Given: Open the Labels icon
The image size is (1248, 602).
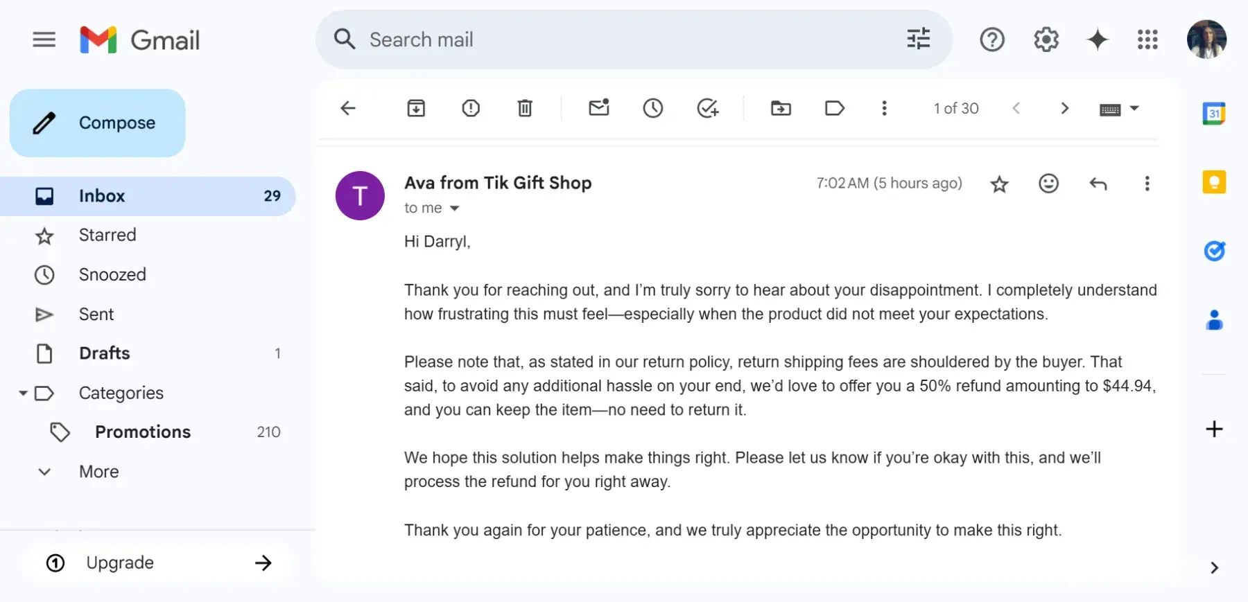Looking at the screenshot, I should (x=835, y=108).
